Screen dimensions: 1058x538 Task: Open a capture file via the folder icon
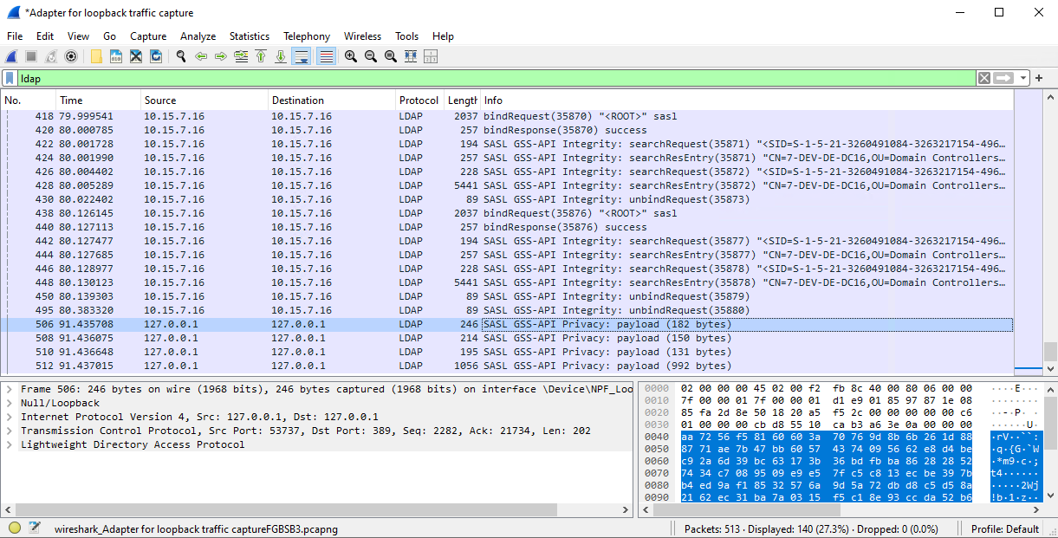(96, 56)
